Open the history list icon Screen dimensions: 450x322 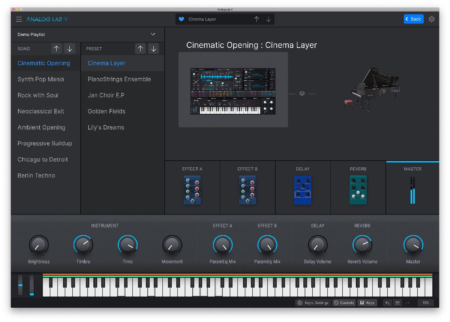(x=397, y=303)
